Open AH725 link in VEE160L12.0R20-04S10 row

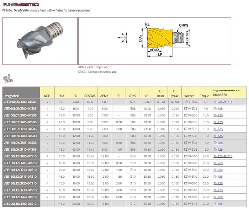[x=218, y=183]
